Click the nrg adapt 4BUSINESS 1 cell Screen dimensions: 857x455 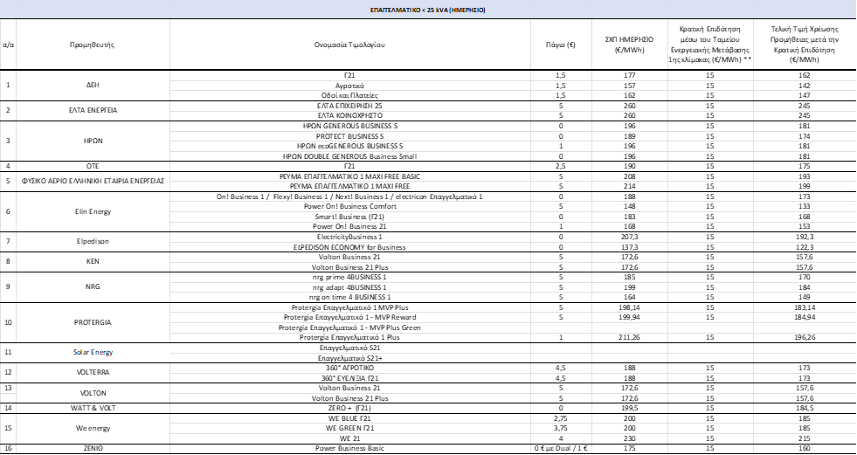click(349, 287)
